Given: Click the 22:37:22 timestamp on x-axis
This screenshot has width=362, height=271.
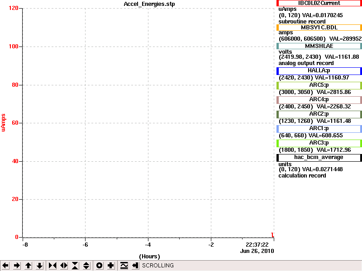Looking at the screenshot, I should (257, 245).
